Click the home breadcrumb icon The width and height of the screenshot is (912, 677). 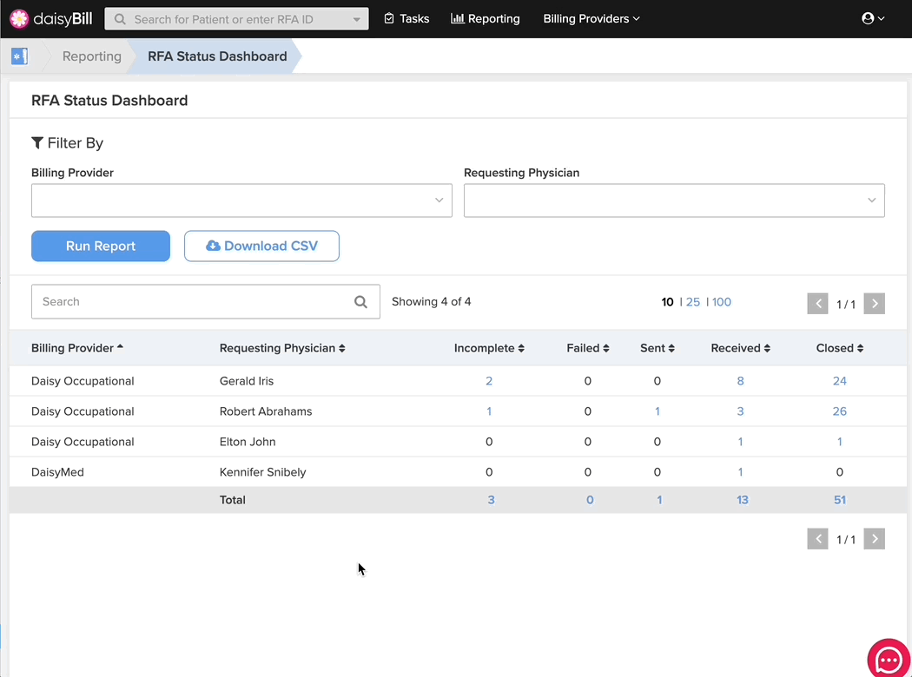(20, 56)
